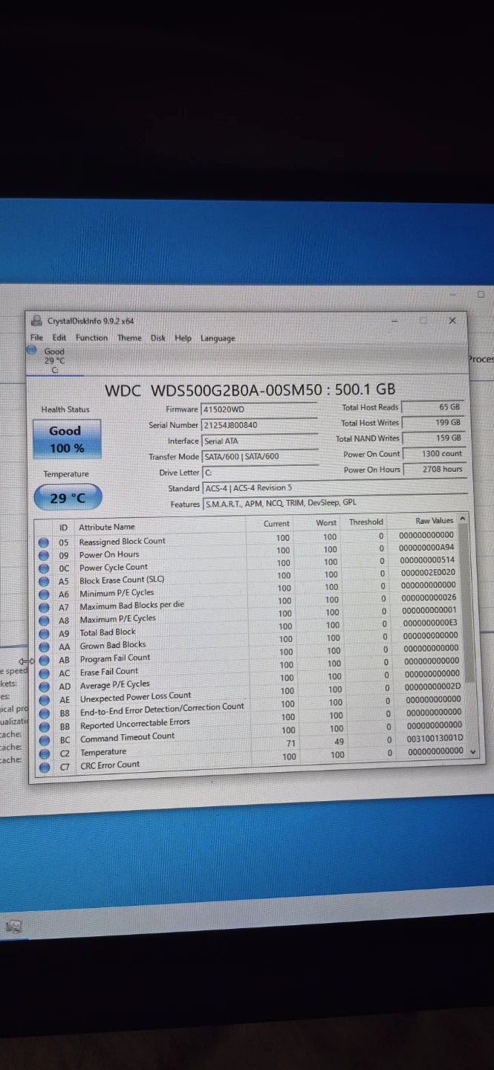494x1070 pixels.
Task: Click raw value 00310013001D
Action: coord(434,738)
